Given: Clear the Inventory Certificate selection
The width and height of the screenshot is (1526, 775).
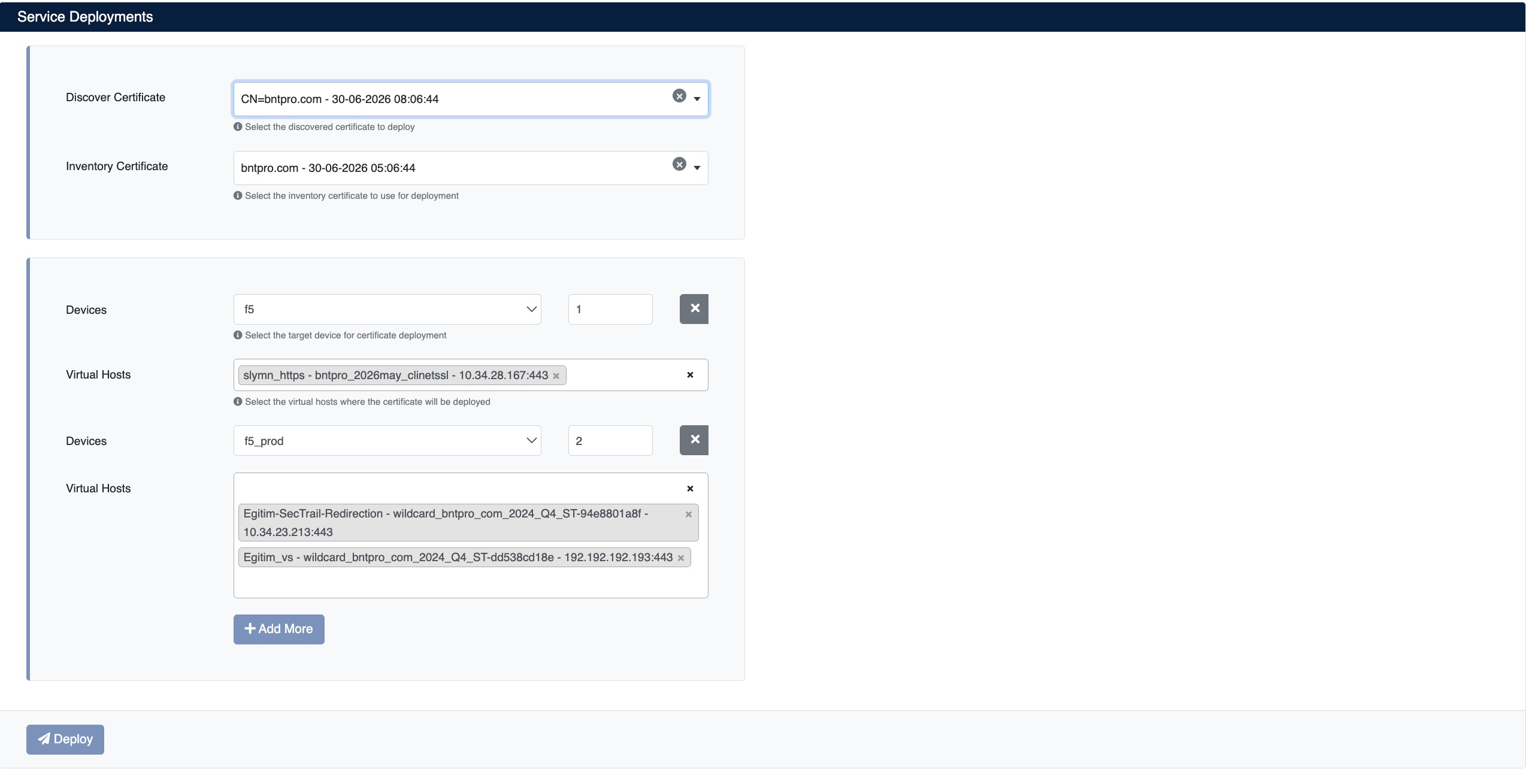Looking at the screenshot, I should (679, 164).
